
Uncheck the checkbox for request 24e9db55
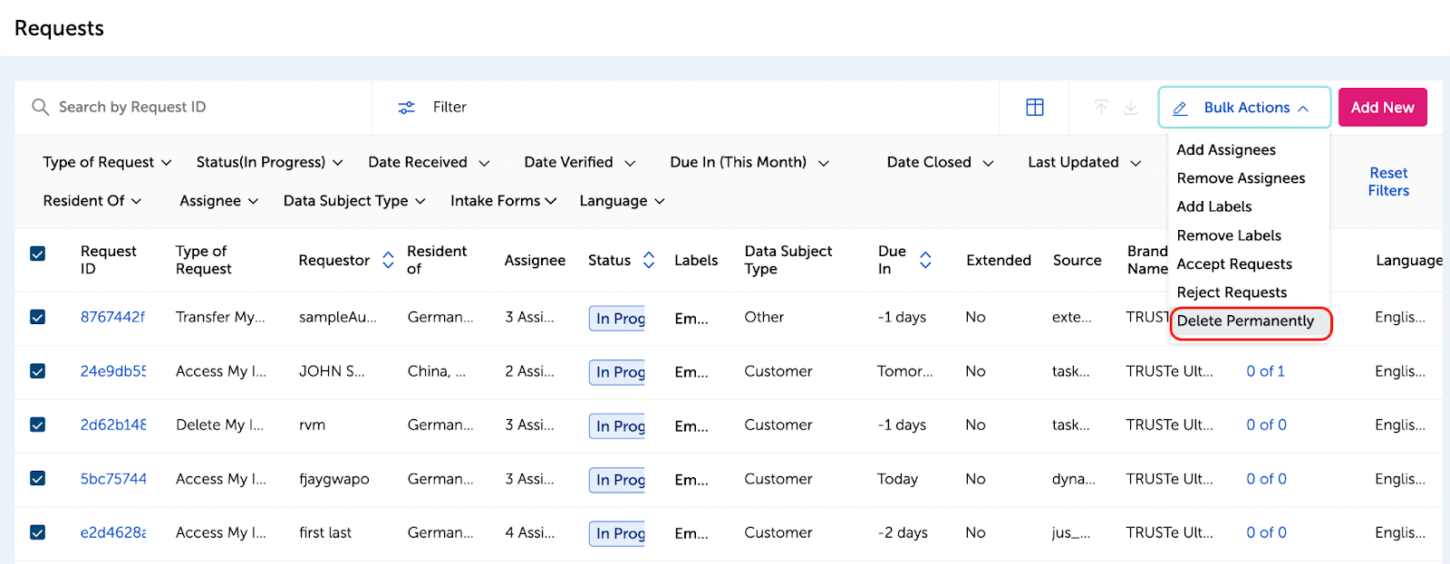(x=38, y=371)
